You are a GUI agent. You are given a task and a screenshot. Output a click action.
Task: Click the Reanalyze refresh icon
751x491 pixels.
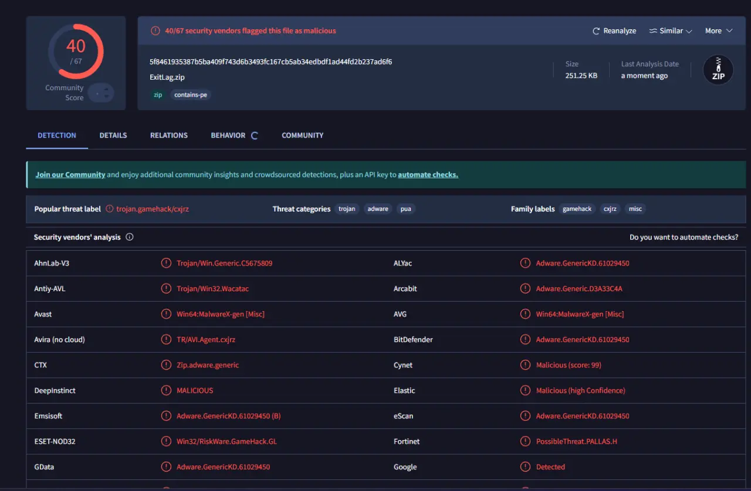click(x=596, y=31)
